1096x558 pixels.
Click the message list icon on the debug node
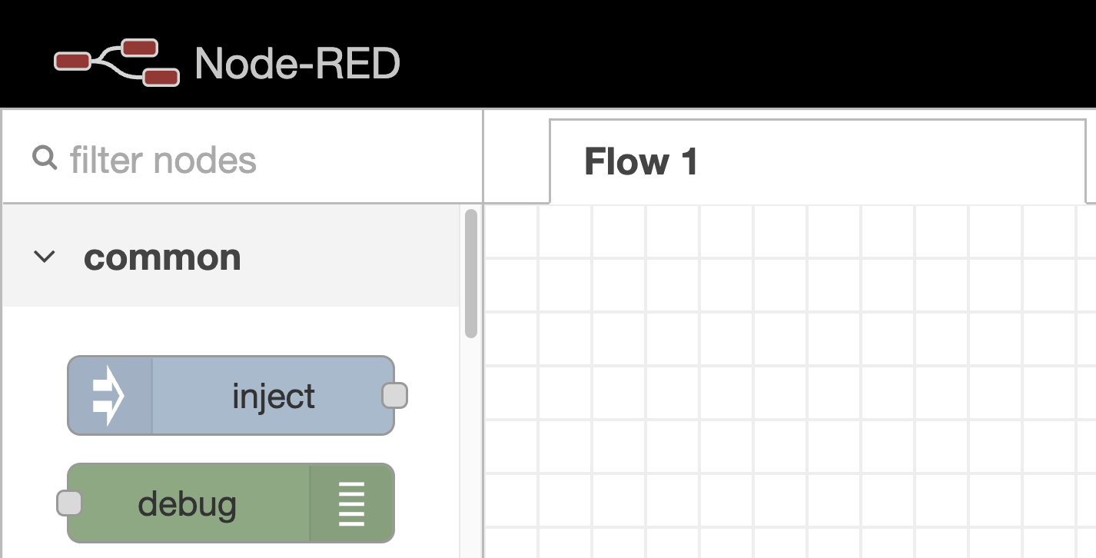[x=350, y=503]
